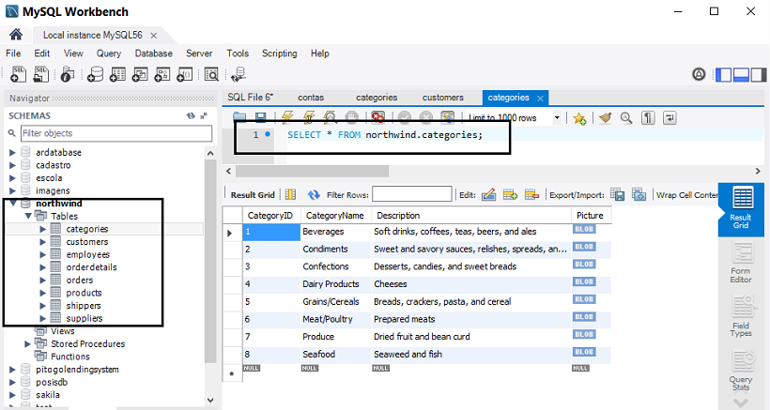Create a new stored procedure icon
This screenshot has width=770, height=410.
click(162, 74)
